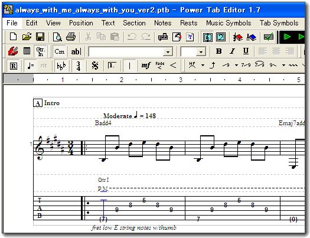Viewport: 310px width, 238px height.
Task: Click the green play button
Action: coord(286,37)
